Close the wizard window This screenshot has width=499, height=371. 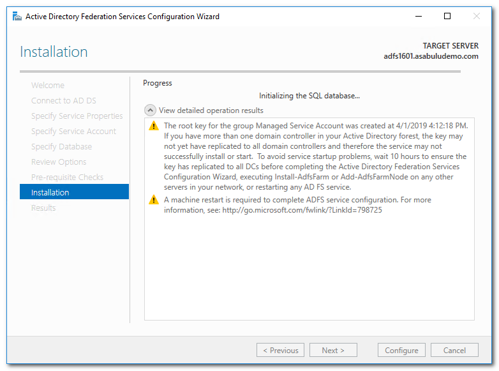tap(477, 16)
